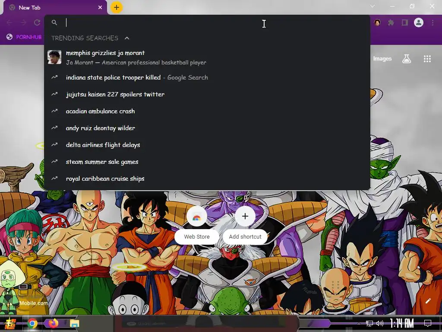
Task: Select suggestion memphis grizzlies ja morant
Action: [207, 57]
